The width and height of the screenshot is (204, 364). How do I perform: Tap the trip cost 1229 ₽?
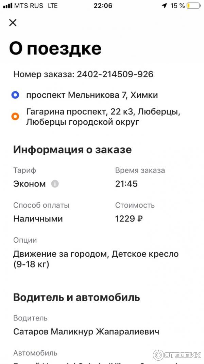tap(129, 219)
